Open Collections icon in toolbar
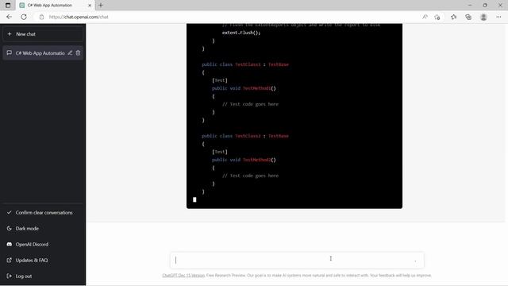508x286 pixels. 468,17
